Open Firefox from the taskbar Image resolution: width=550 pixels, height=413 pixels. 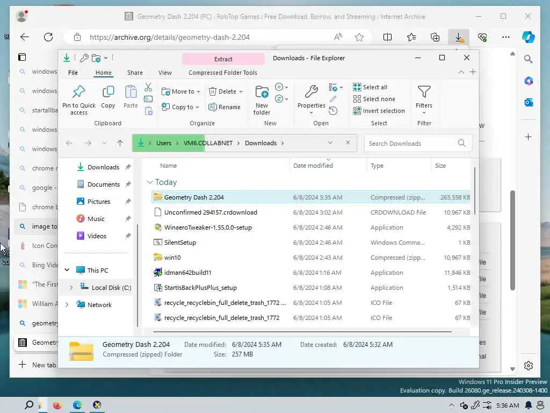(57, 405)
